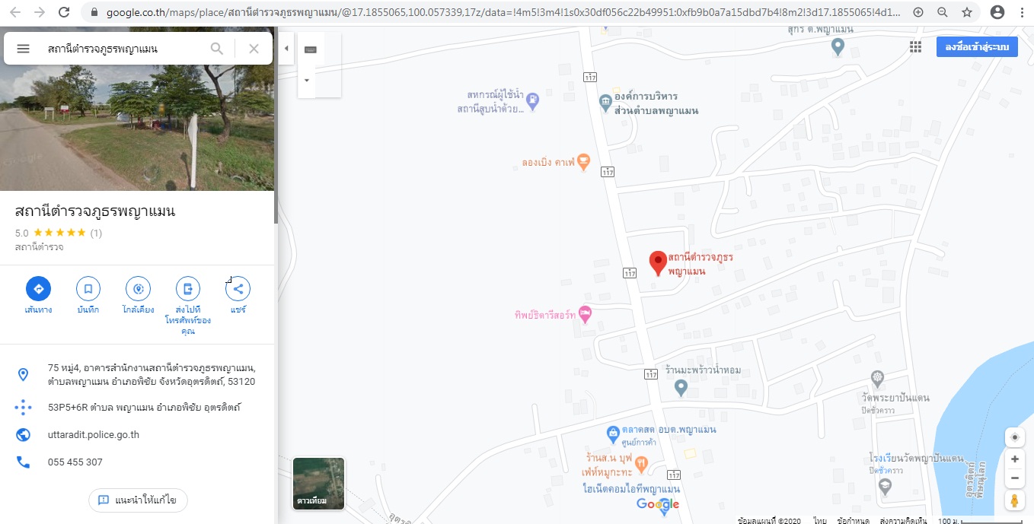Click the blue sign-in (ลงชื่อเข้าสู่ระบบ) button

click(977, 47)
